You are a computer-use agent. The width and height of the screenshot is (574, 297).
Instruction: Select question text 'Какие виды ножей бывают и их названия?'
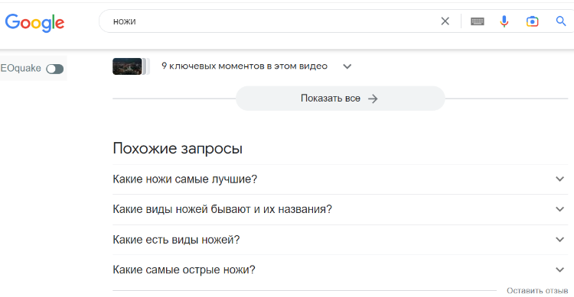tap(222, 209)
